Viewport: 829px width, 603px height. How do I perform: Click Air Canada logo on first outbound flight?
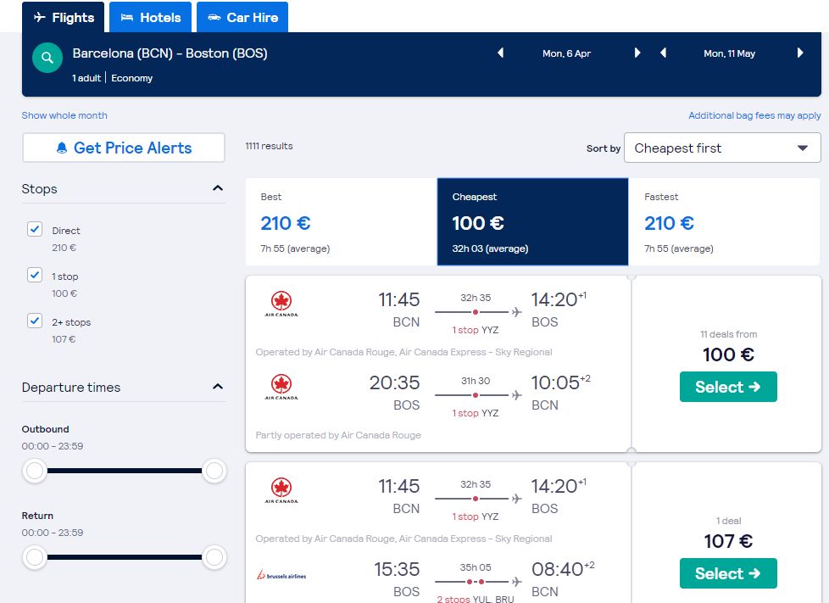tap(281, 304)
